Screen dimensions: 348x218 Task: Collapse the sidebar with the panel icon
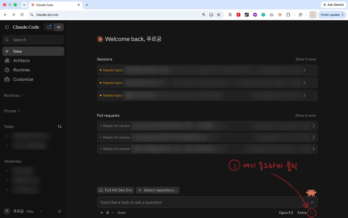pyautogui.click(x=7, y=27)
